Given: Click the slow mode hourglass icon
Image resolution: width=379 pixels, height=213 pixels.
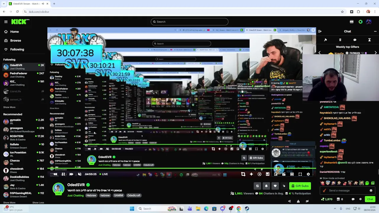Looking at the screenshot, I should (x=369, y=40).
